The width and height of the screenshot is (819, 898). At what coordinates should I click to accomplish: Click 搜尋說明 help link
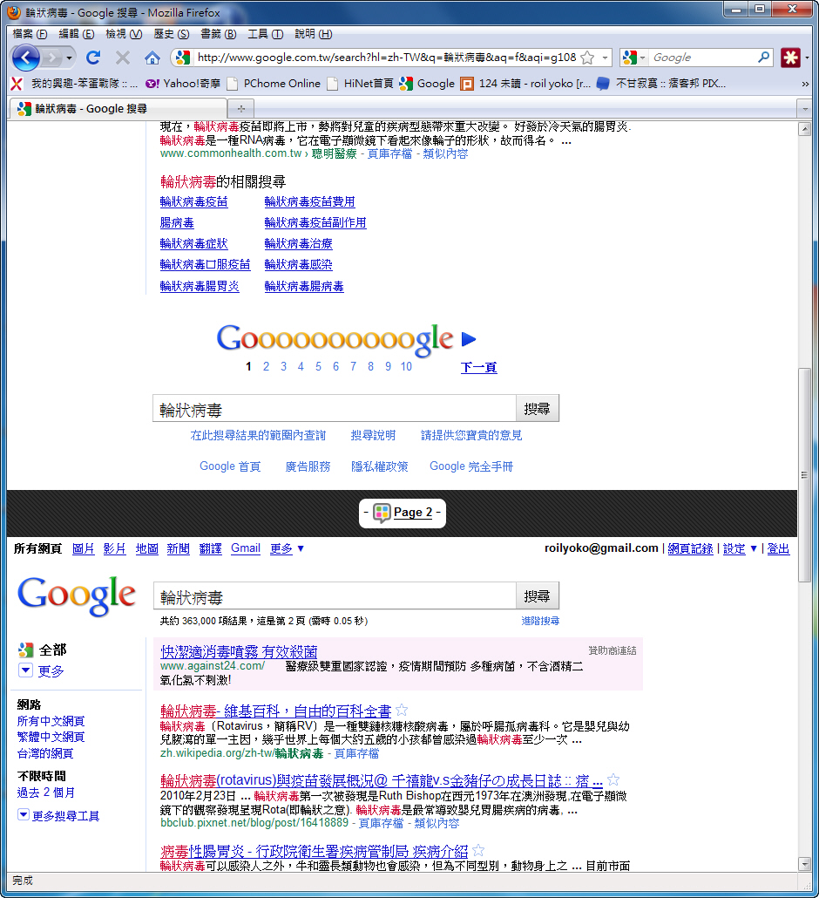pyautogui.click(x=373, y=435)
